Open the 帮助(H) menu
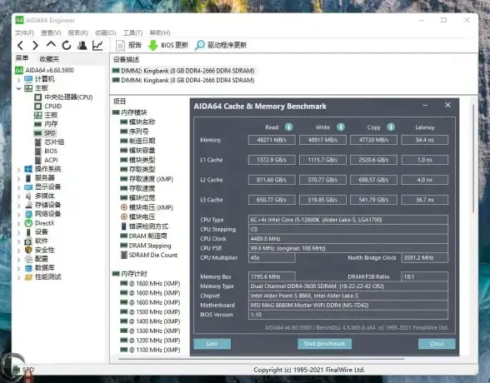The image size is (490, 383). [x=160, y=32]
